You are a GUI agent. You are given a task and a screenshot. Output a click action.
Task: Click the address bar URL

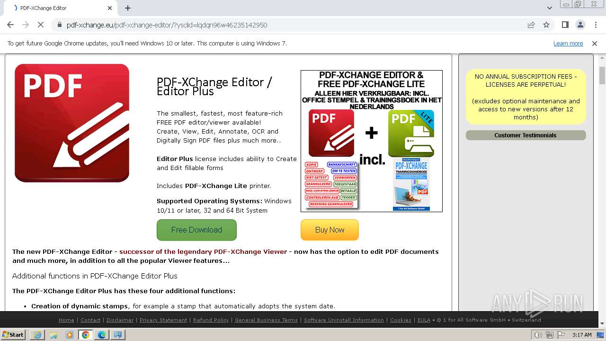[x=167, y=25]
